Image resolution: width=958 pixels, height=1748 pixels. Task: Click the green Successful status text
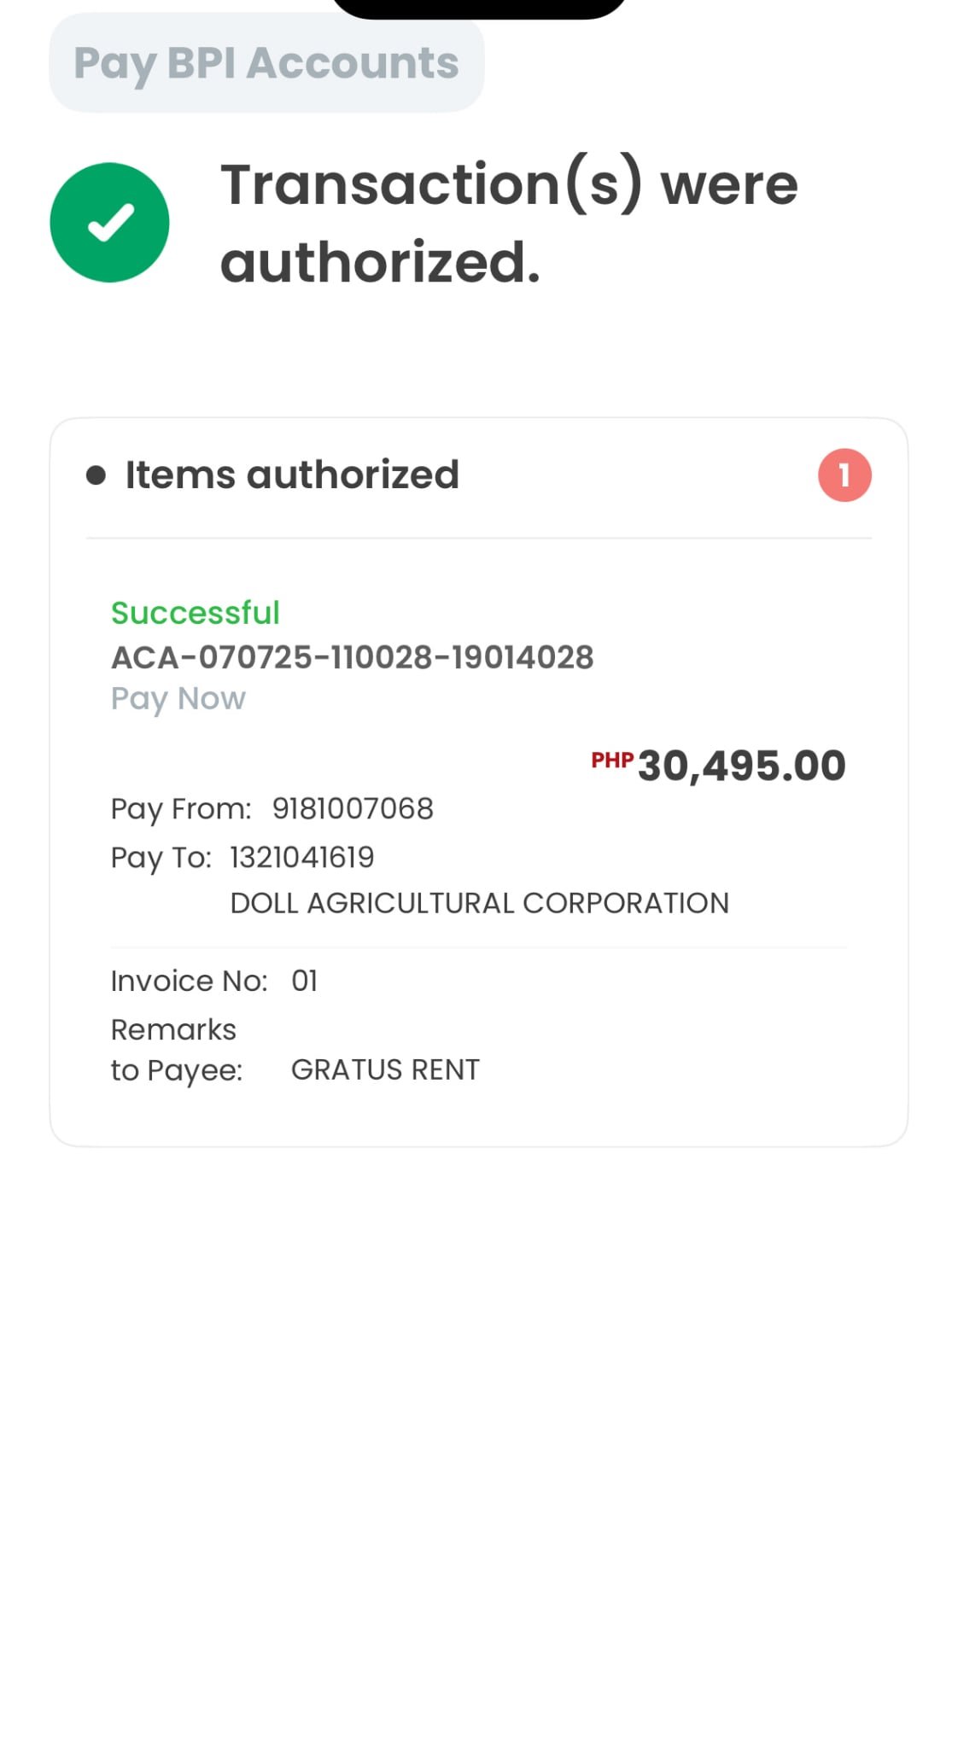coord(196,613)
